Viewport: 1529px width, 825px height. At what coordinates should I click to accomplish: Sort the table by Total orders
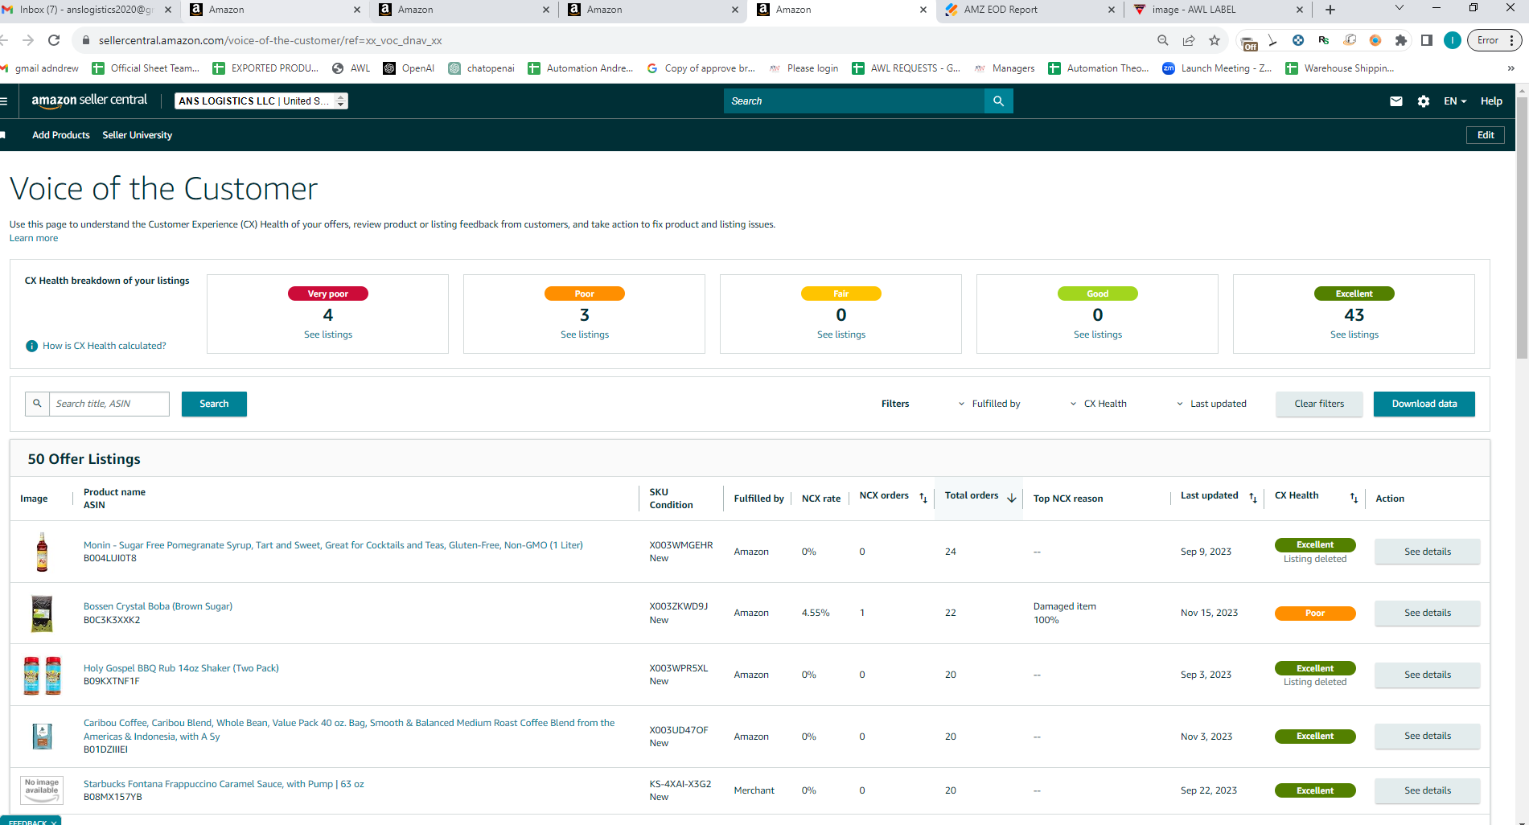tap(1012, 499)
